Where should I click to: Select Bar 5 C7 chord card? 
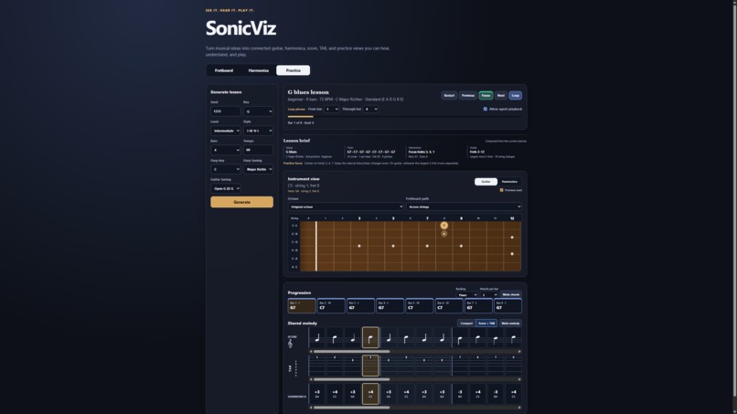420,306
